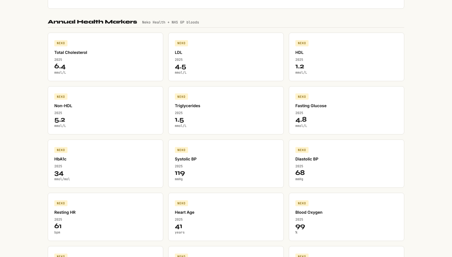
Task: Click the Blood Oxygen value 99
Action: click(x=300, y=226)
